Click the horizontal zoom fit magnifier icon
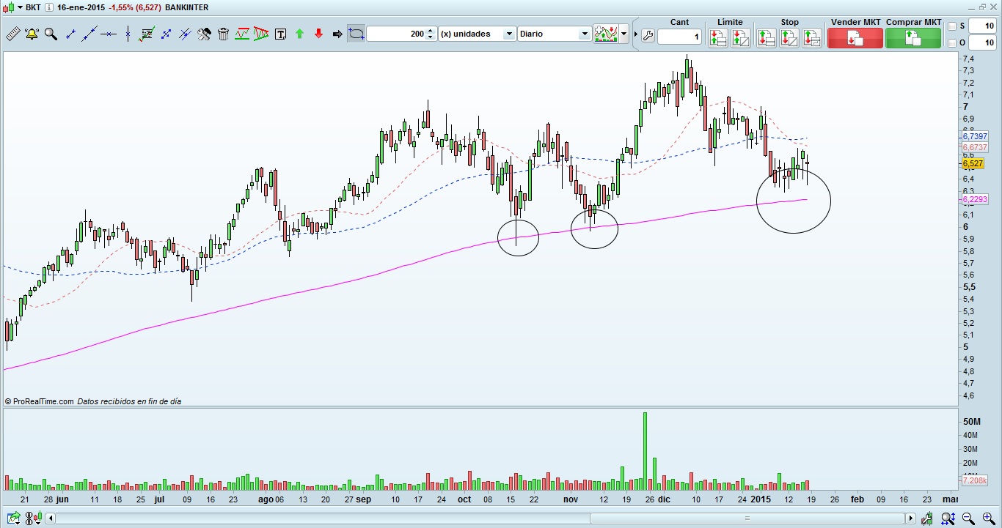This screenshot has height=528, width=1002. [x=949, y=518]
